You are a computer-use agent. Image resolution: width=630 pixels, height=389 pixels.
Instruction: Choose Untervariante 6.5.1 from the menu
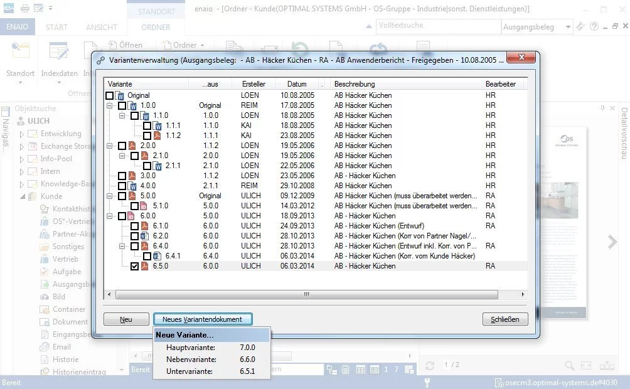pos(211,371)
